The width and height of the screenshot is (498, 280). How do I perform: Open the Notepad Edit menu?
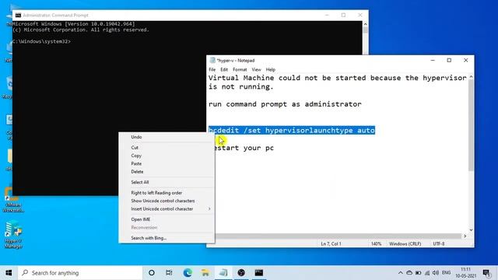pos(224,69)
